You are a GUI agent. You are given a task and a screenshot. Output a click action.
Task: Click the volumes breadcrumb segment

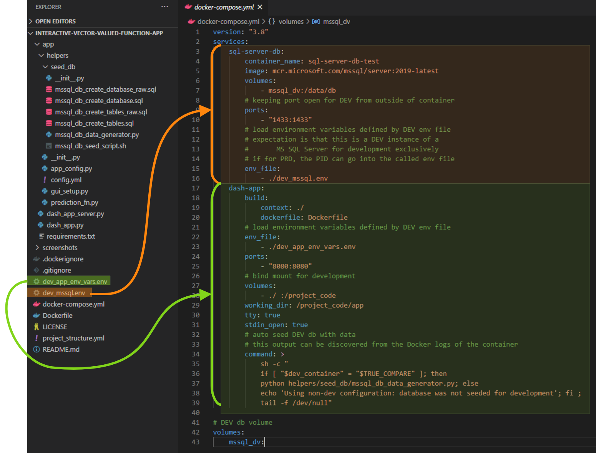[x=291, y=22]
